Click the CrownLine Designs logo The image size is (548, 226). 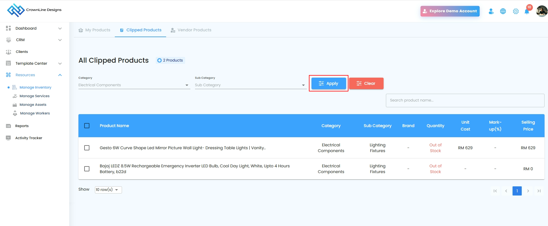click(x=34, y=10)
